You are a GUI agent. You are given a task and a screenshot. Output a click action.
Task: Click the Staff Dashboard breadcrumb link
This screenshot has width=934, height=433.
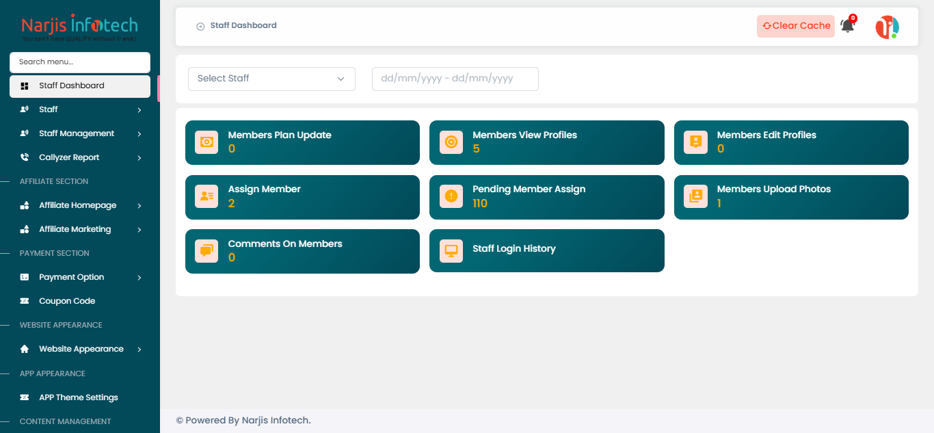(243, 25)
